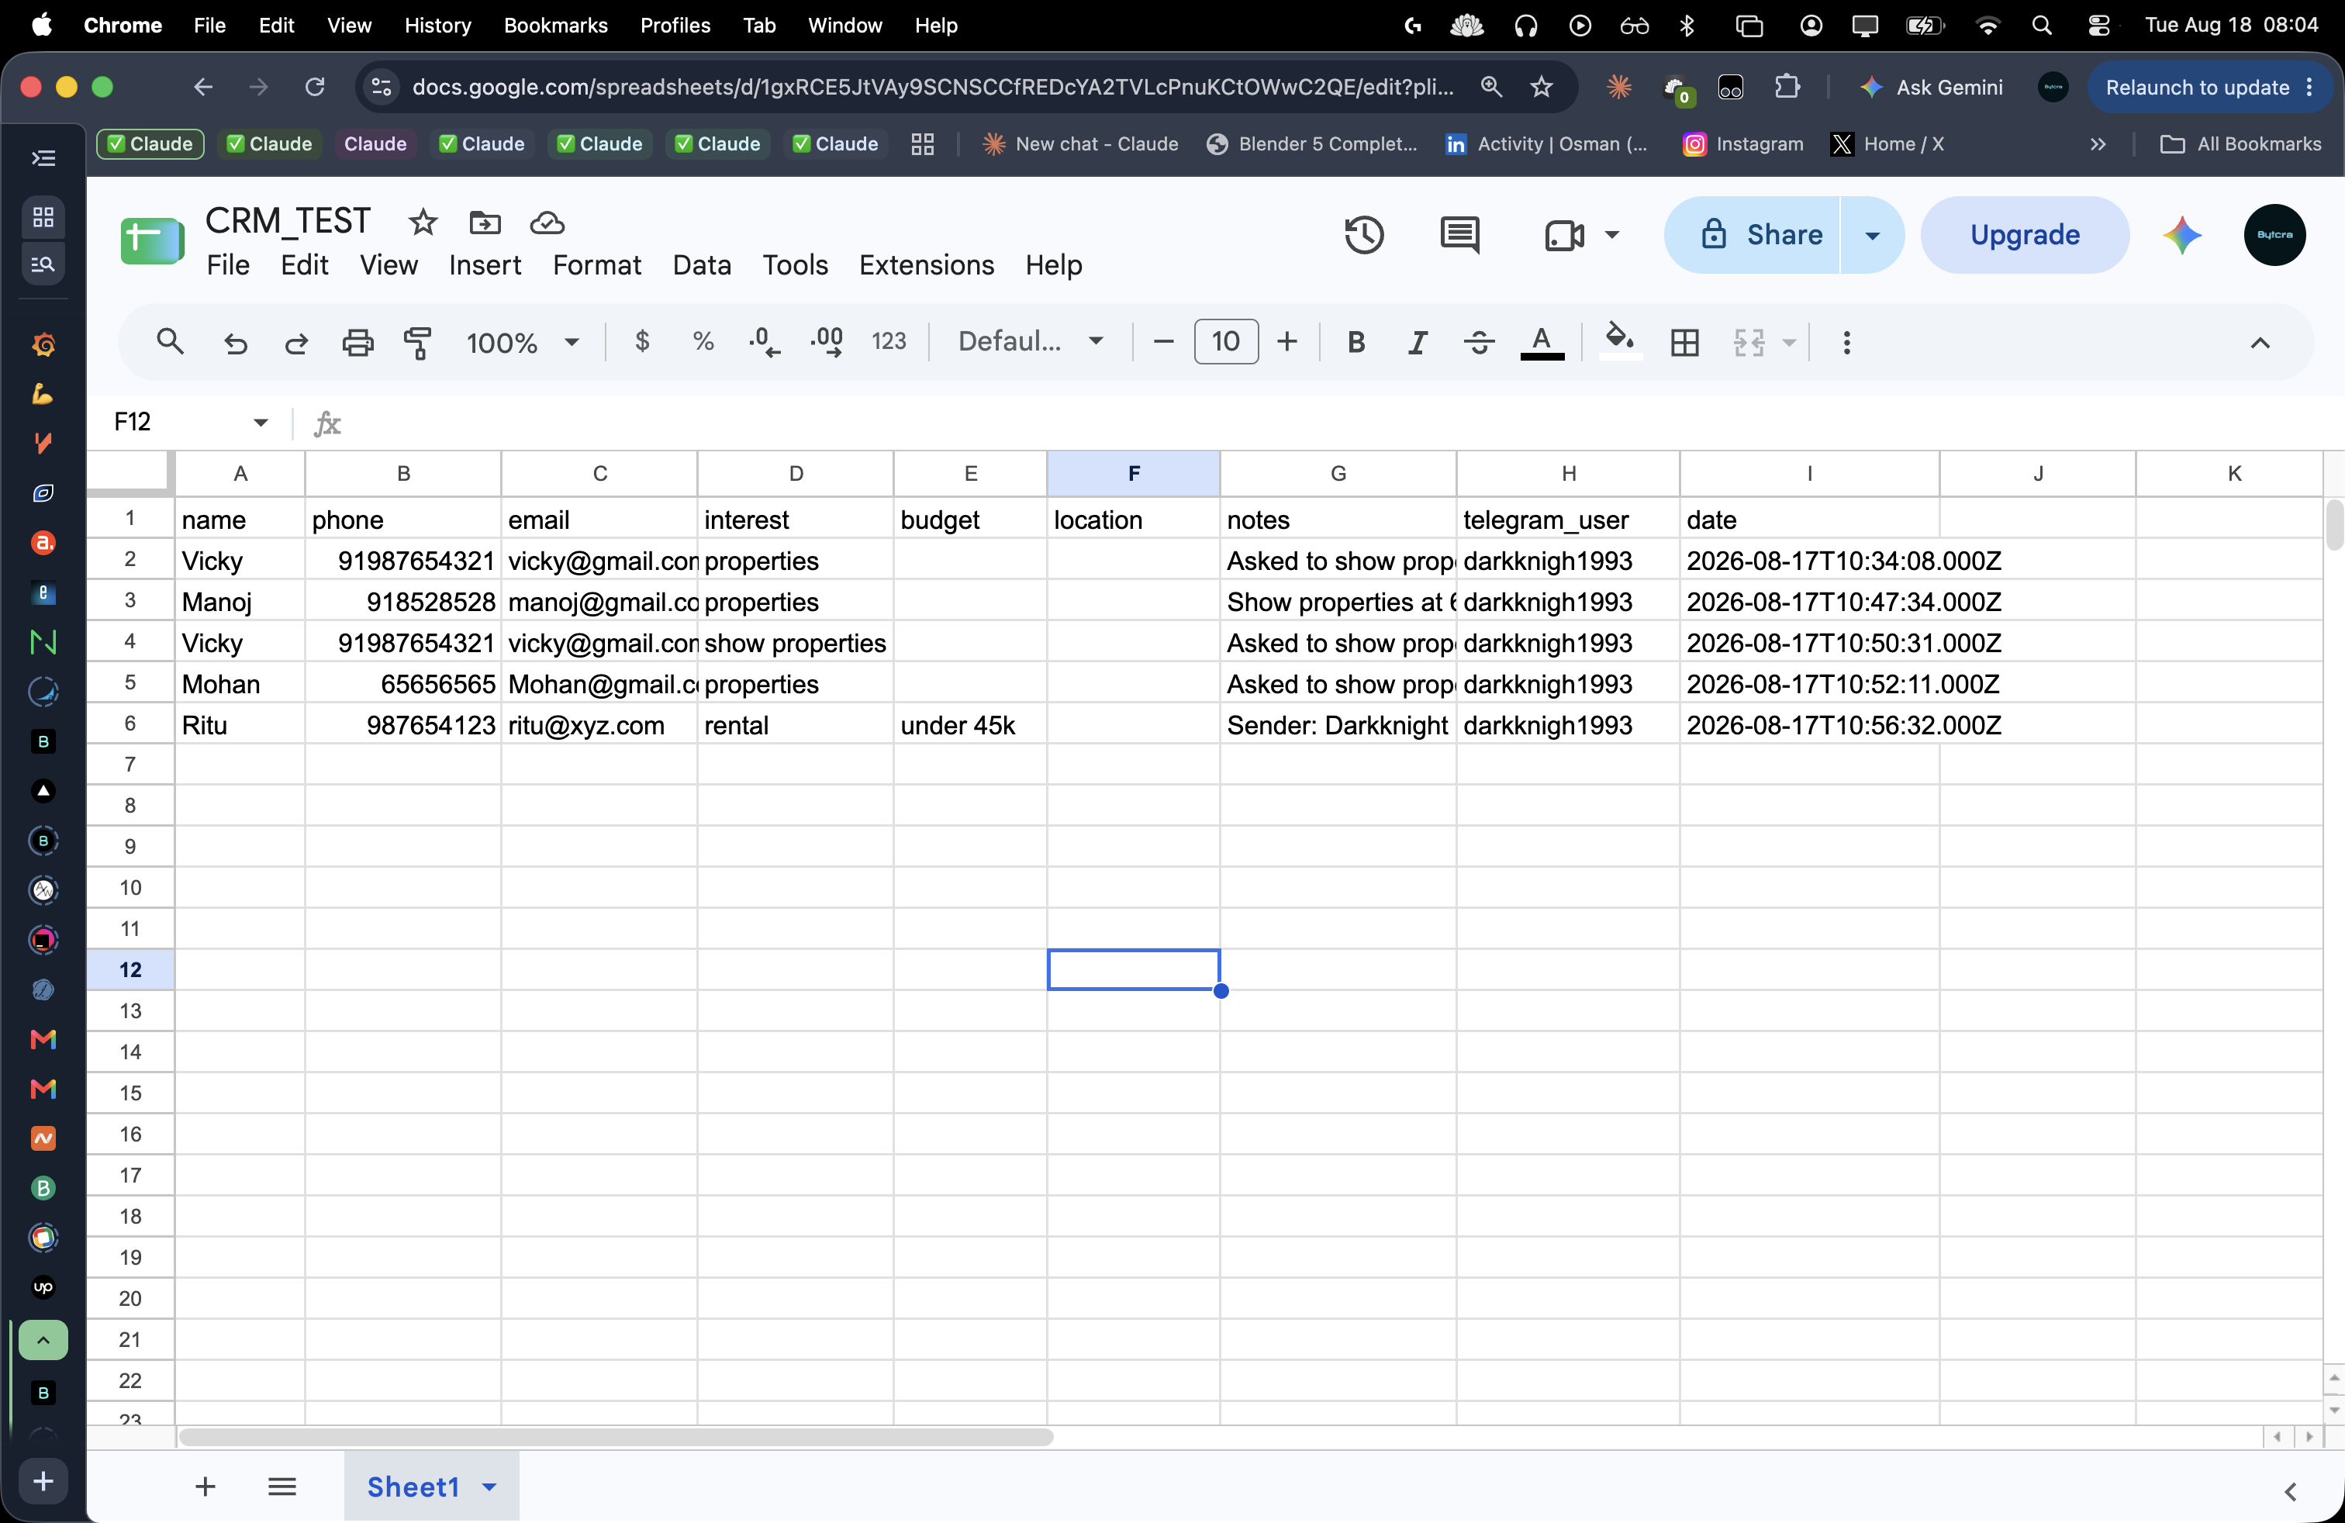Print the spreadsheet using the printer icon
The width and height of the screenshot is (2345, 1523).
pyautogui.click(x=357, y=342)
